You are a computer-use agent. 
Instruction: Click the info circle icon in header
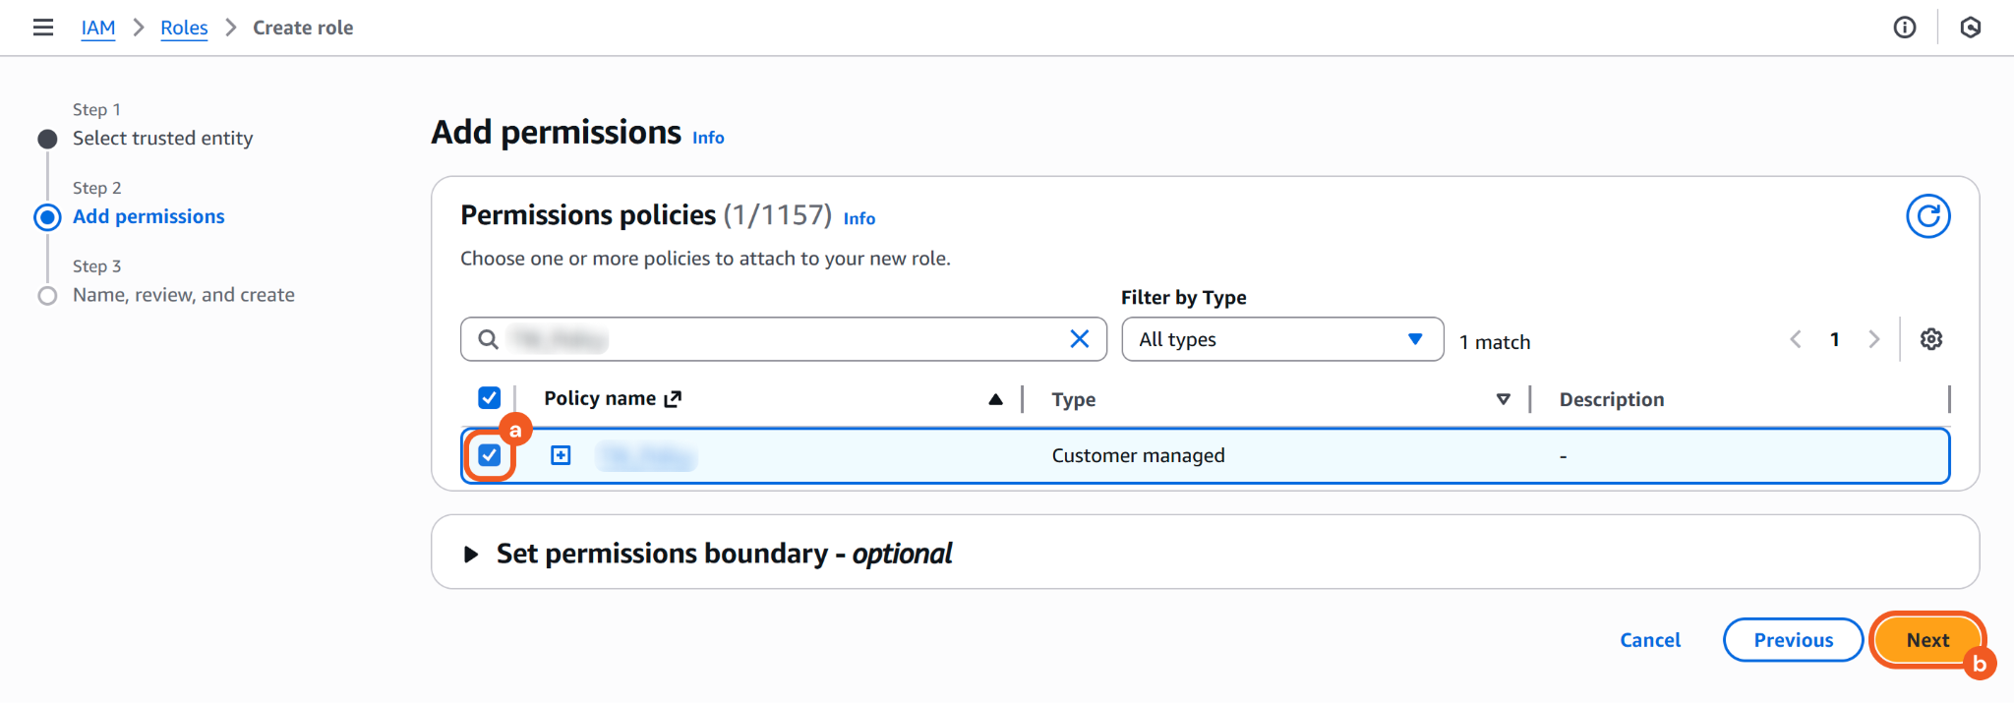click(1904, 28)
